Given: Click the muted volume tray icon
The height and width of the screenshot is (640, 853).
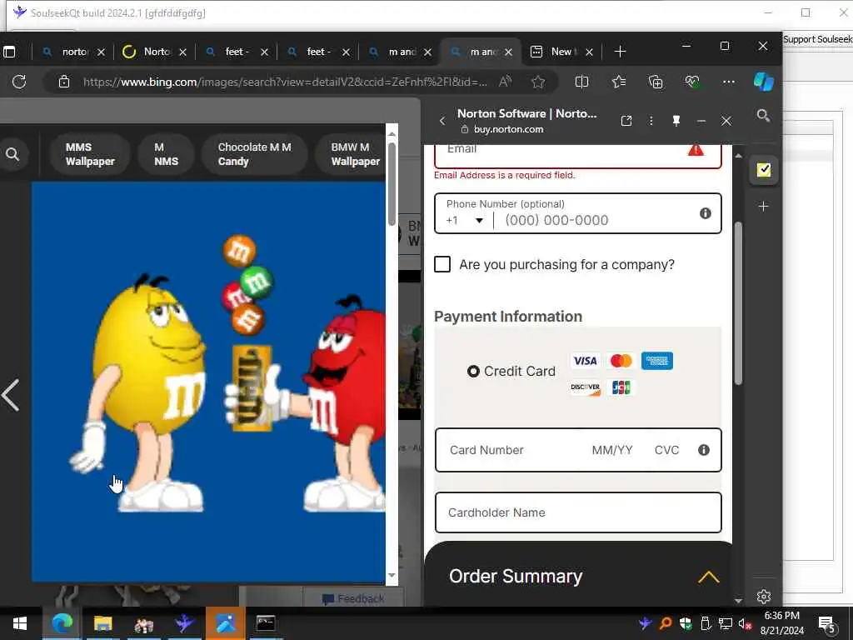Looking at the screenshot, I should (x=744, y=623).
